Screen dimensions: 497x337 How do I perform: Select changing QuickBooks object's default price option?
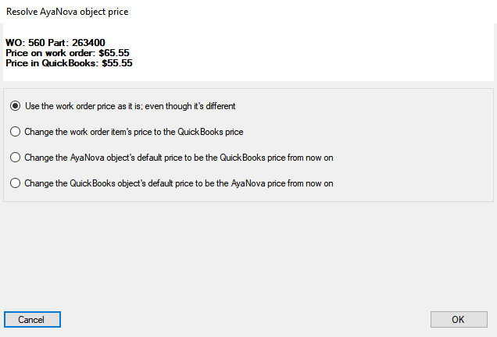click(x=16, y=183)
